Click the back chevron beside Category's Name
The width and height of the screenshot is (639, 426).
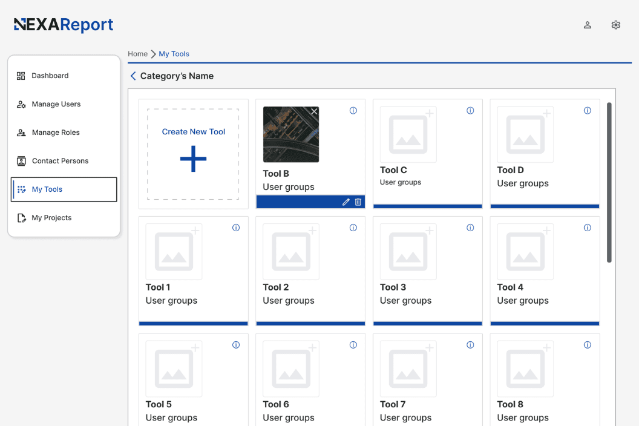click(x=133, y=76)
